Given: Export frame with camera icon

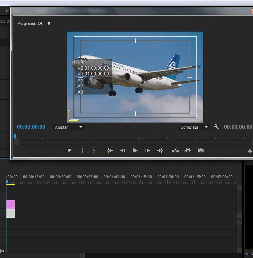Looking at the screenshot, I should click(200, 151).
